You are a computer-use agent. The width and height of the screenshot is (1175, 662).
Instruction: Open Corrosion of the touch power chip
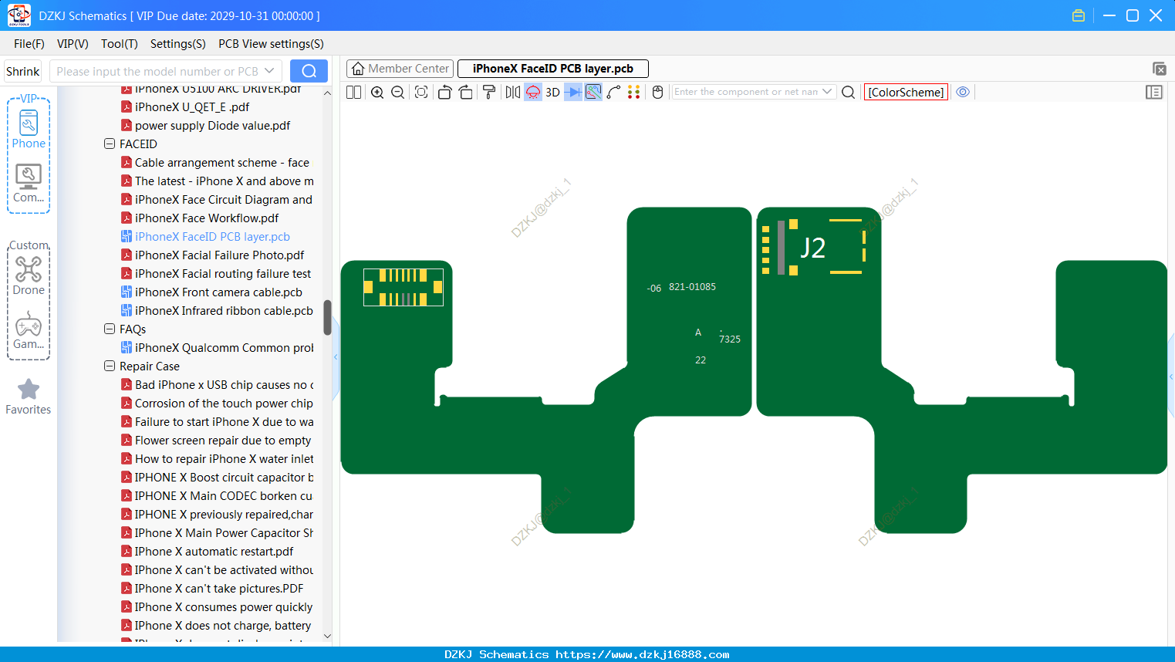click(224, 404)
